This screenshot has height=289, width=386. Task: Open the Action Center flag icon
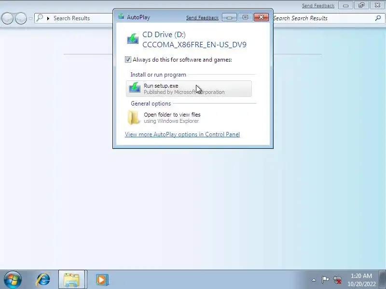coord(325,280)
